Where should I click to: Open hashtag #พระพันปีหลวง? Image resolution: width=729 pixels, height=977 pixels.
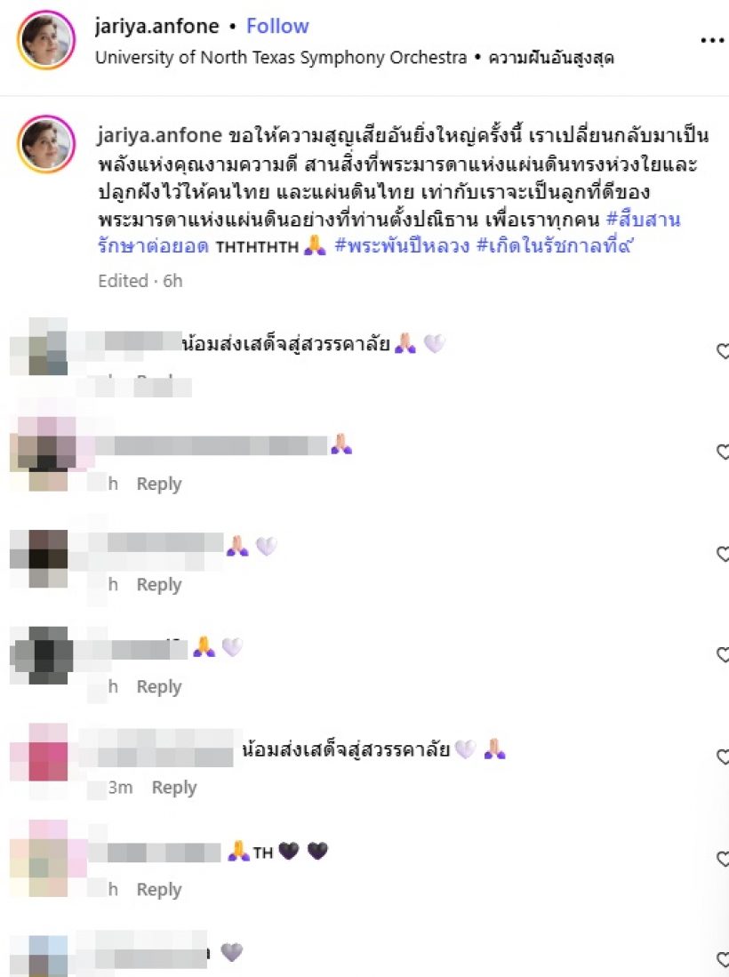click(402, 246)
